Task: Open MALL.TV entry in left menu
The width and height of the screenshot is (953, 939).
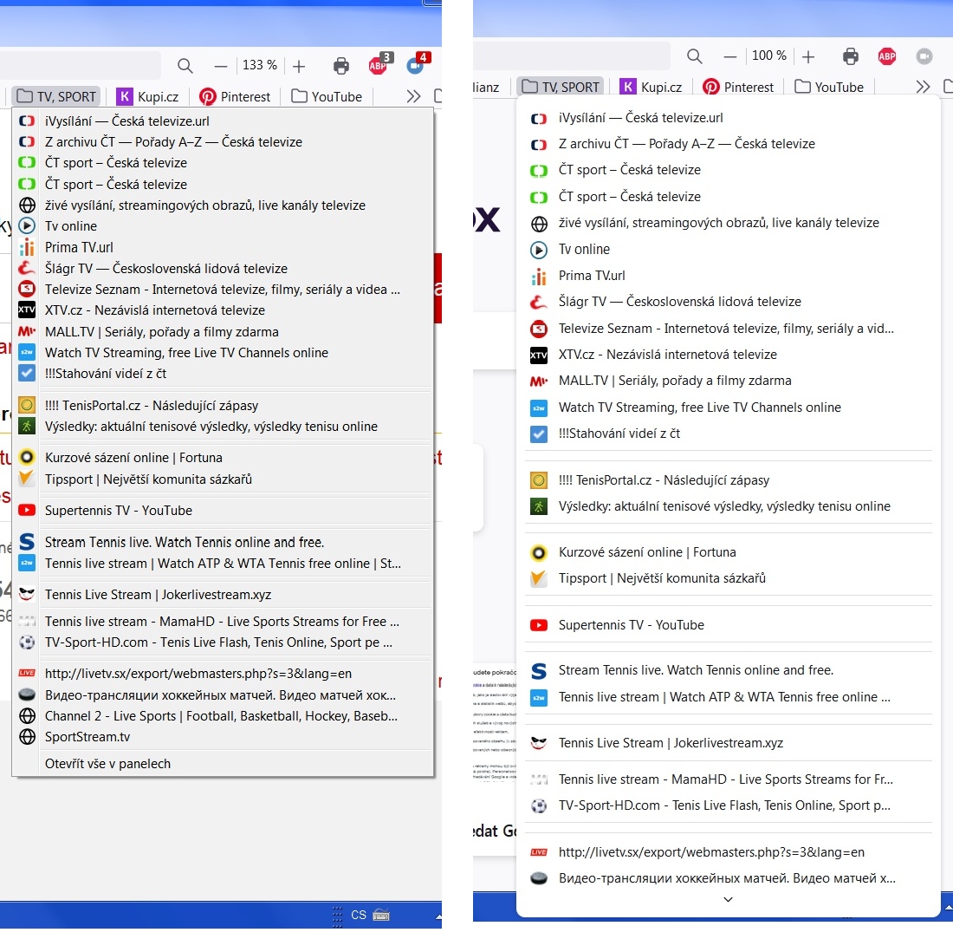Action: click(223, 331)
